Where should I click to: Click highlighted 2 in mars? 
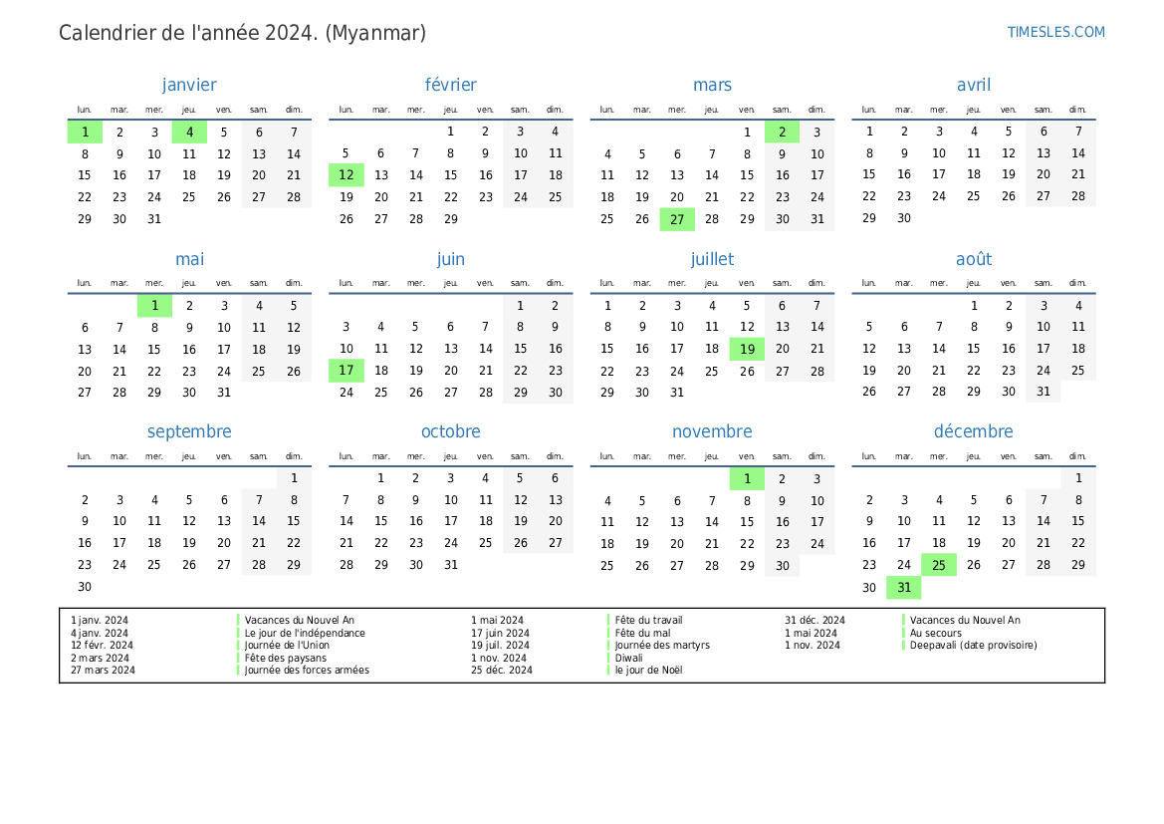782,132
